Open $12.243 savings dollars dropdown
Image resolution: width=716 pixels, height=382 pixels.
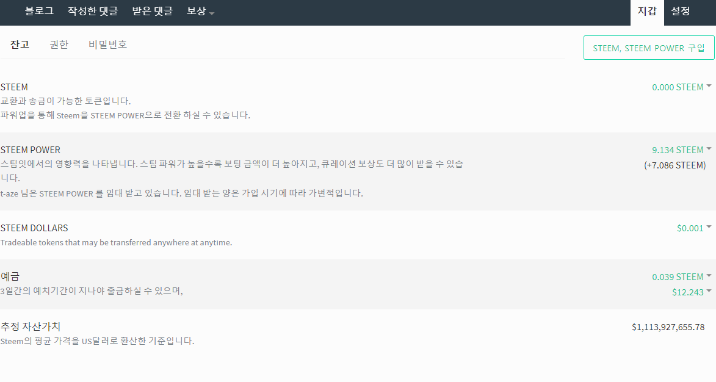[692, 292]
